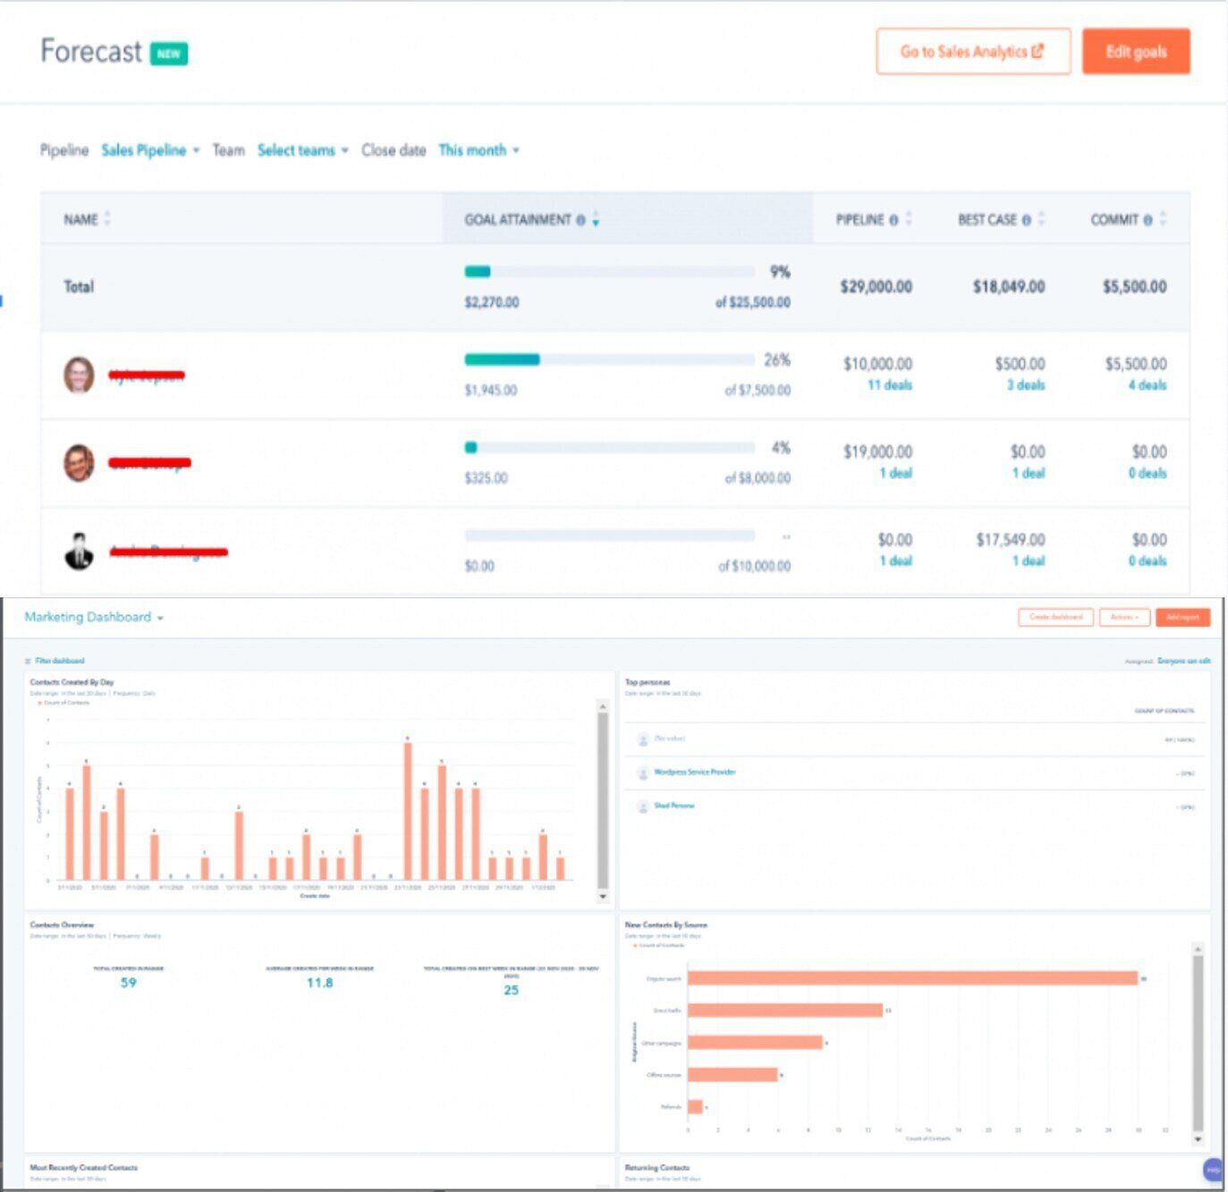The width and height of the screenshot is (1228, 1192).
Task: Click the first sales rep avatar
Action: click(x=79, y=375)
